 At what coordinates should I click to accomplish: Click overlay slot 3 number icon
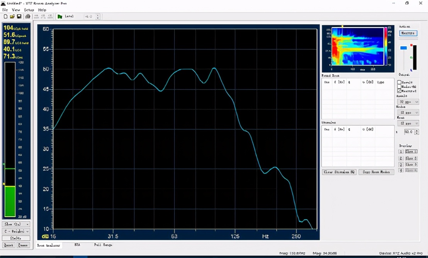(401, 165)
